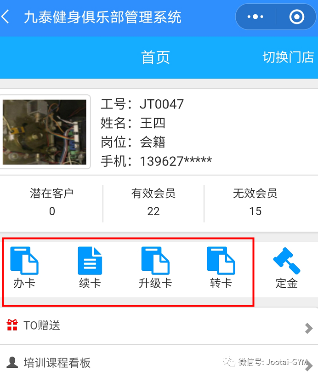Close mini program via circle target icon
The width and height of the screenshot is (318, 376).
tap(297, 17)
